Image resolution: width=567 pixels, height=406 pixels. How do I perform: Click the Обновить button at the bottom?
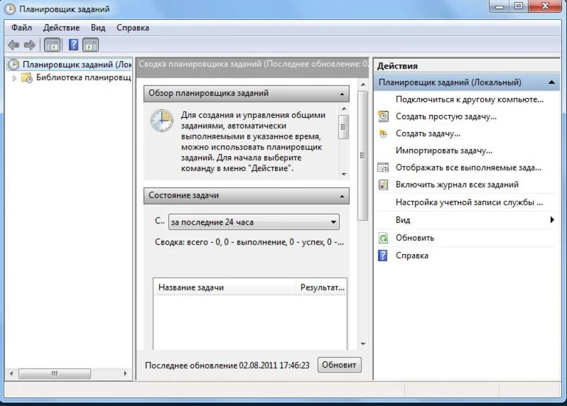pos(339,365)
